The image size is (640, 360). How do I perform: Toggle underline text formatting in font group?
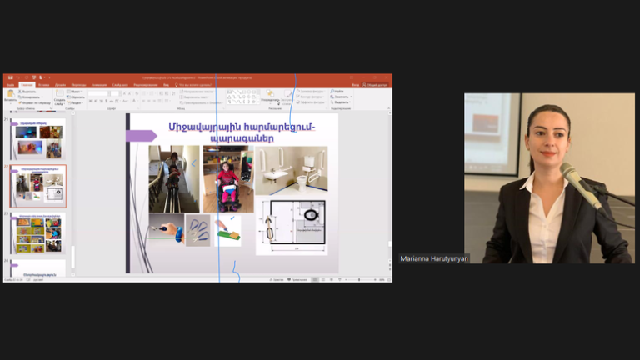tap(99, 102)
